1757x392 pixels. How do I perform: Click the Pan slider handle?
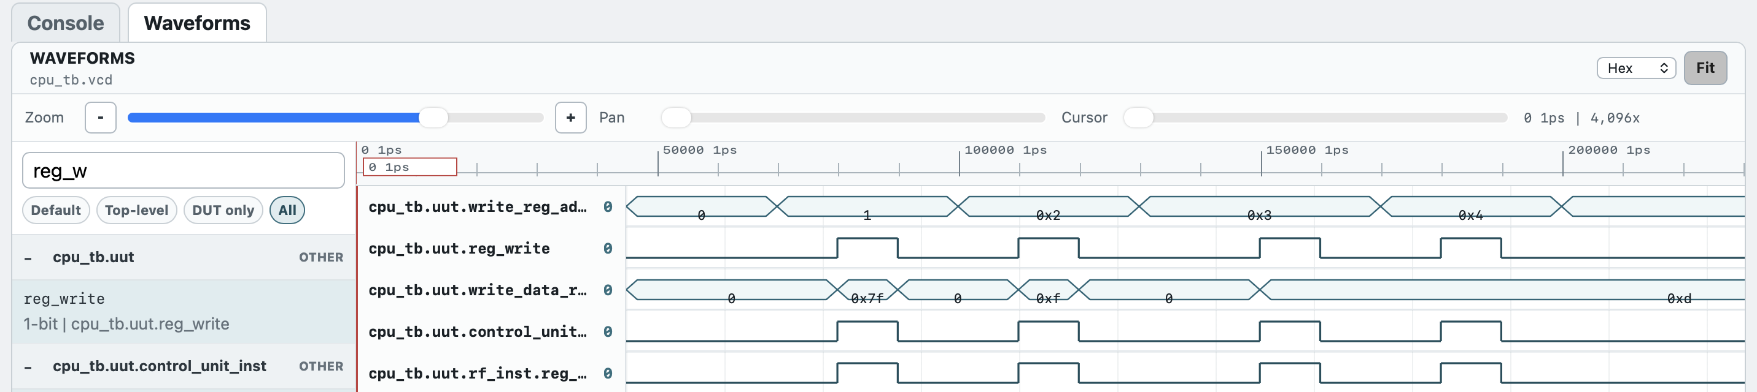click(676, 118)
